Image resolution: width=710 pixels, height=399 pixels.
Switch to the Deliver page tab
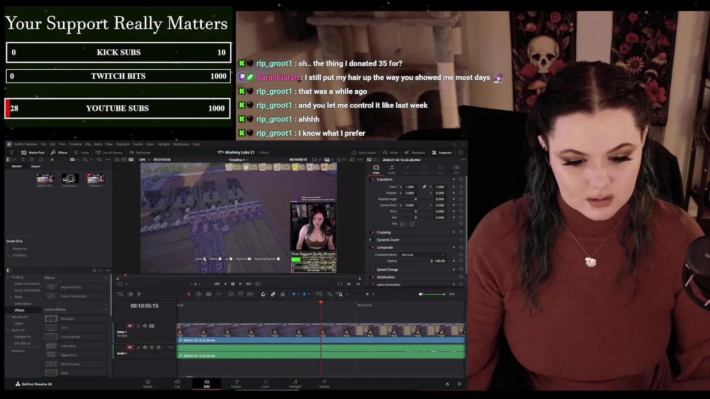[x=324, y=383]
